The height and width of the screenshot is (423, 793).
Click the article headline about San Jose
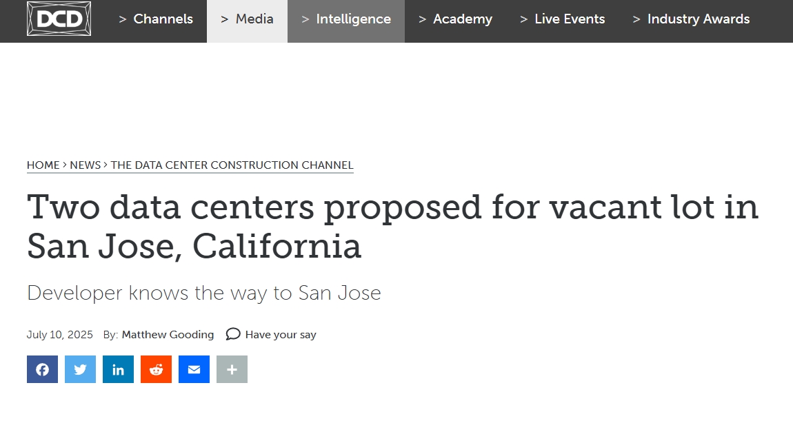pyautogui.click(x=393, y=227)
